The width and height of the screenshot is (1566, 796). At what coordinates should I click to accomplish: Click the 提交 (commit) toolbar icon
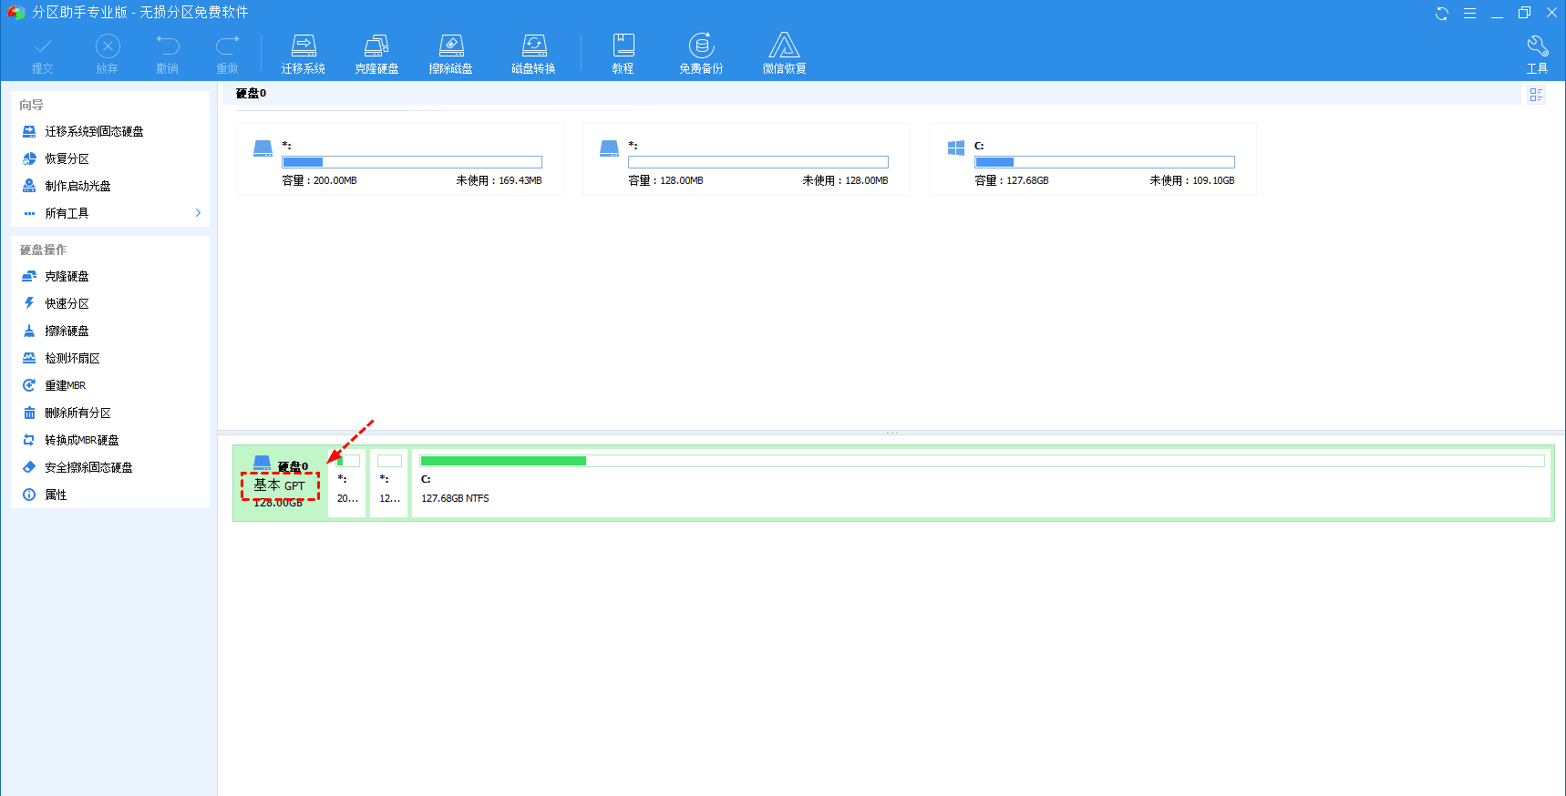click(43, 55)
